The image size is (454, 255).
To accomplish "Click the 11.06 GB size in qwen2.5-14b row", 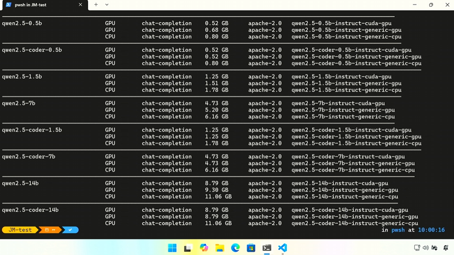I will point(218,196).
